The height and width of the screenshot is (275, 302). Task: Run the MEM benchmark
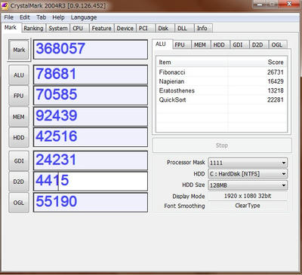click(19, 117)
